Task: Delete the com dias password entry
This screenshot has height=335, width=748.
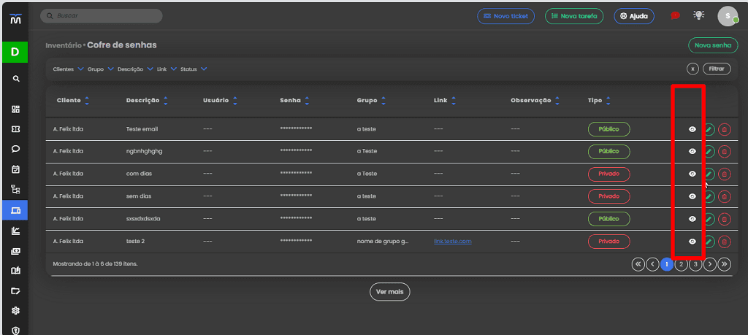Action: point(724,174)
